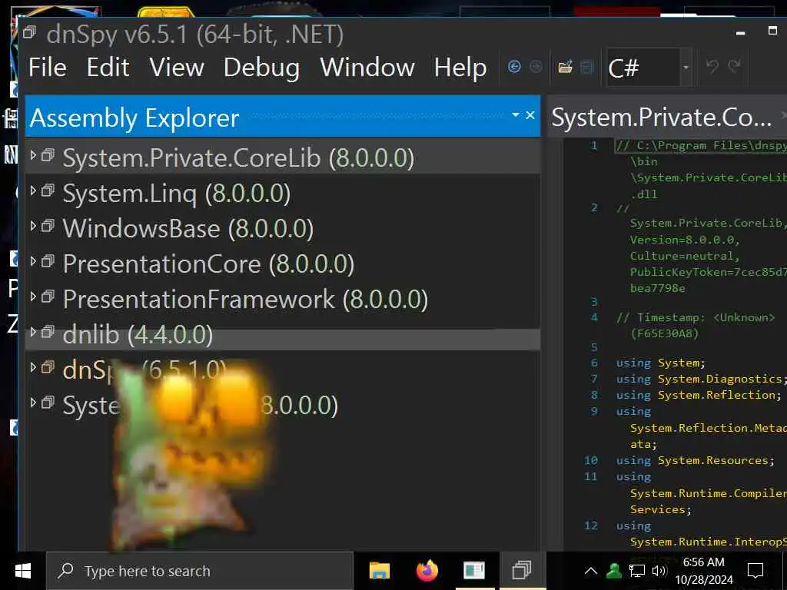Click the undo toolbar icon
This screenshot has height=590, width=787.
click(712, 66)
